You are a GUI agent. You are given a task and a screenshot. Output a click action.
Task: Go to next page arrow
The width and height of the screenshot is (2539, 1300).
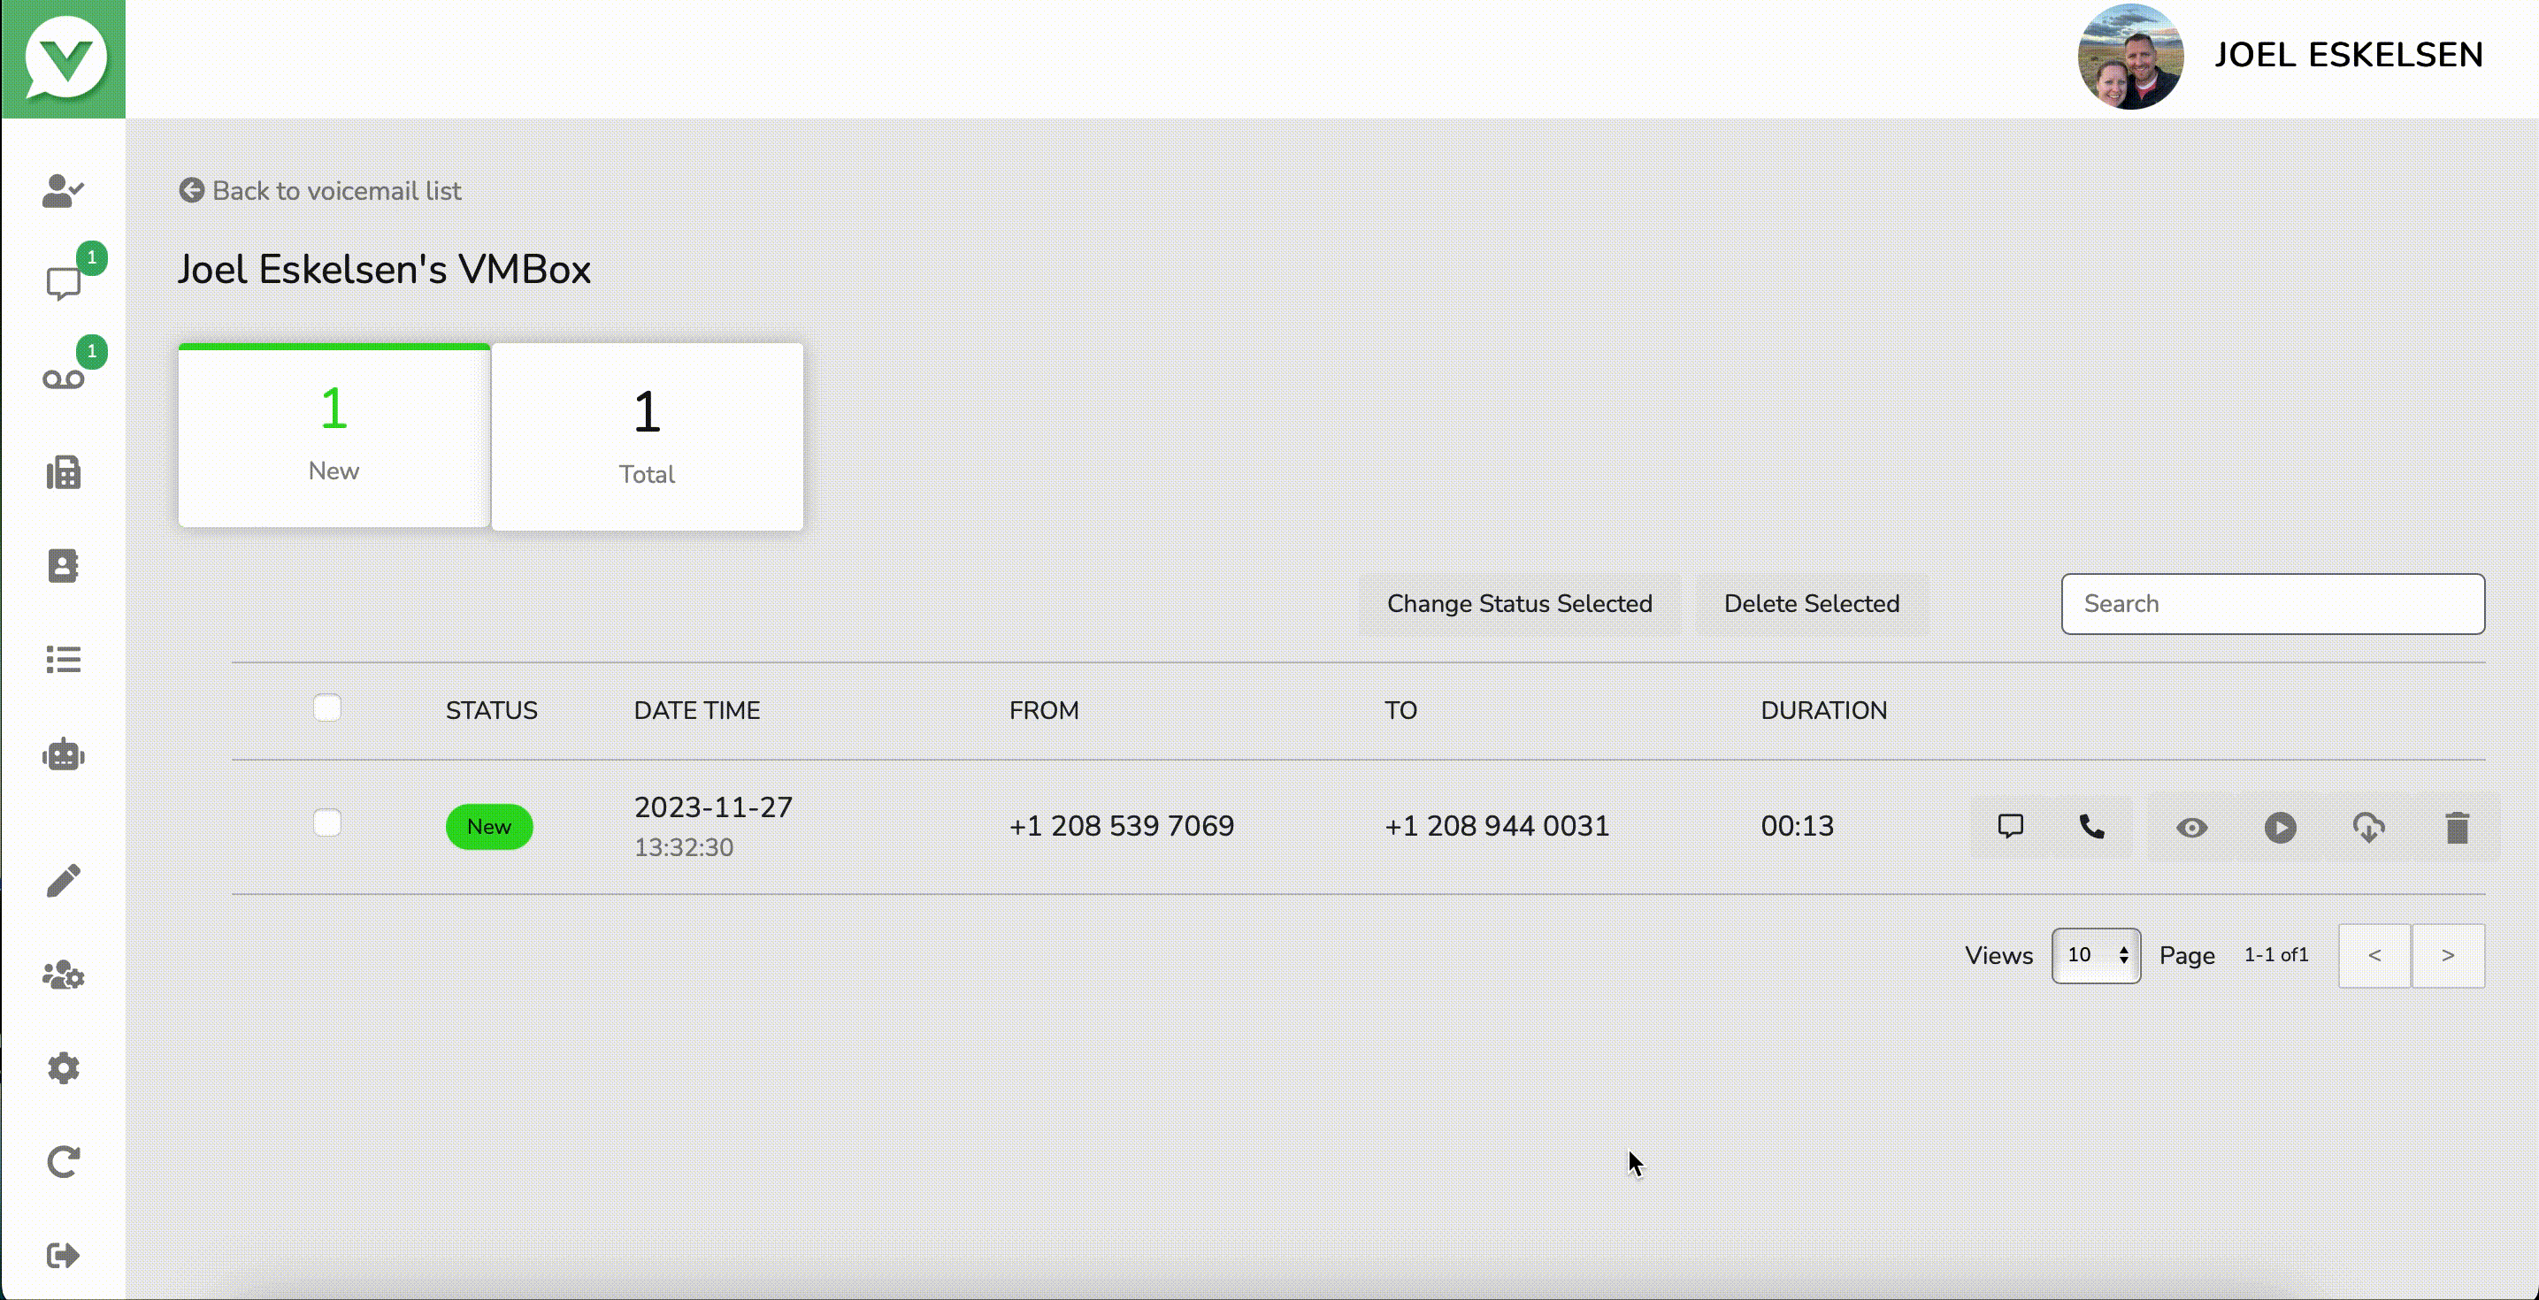pos(2447,955)
